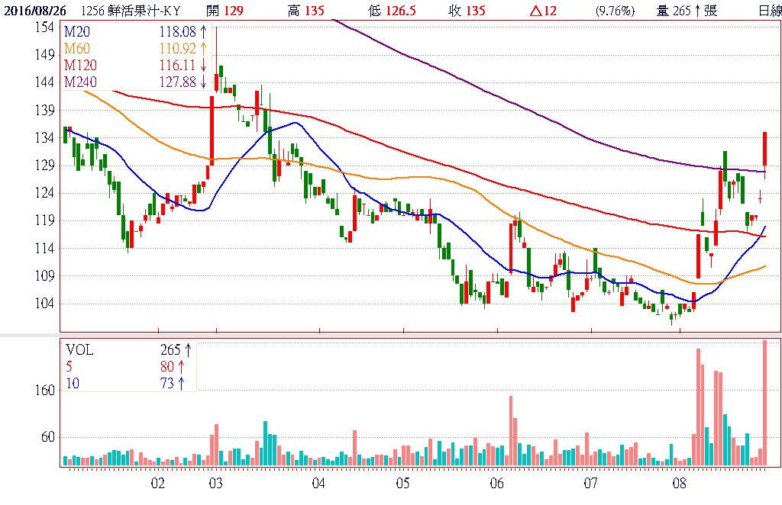Click the VOL label in volume panel
Viewport: 782px width, 505px height.
click(79, 350)
